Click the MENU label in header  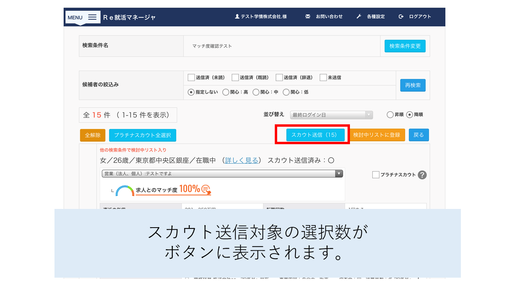pos(75,17)
